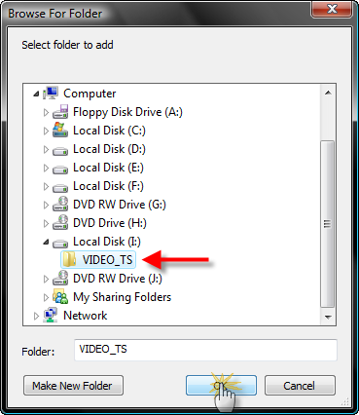The height and width of the screenshot is (415, 359).
Task: Collapse the Local Disk (I:) node
Action: [46, 242]
